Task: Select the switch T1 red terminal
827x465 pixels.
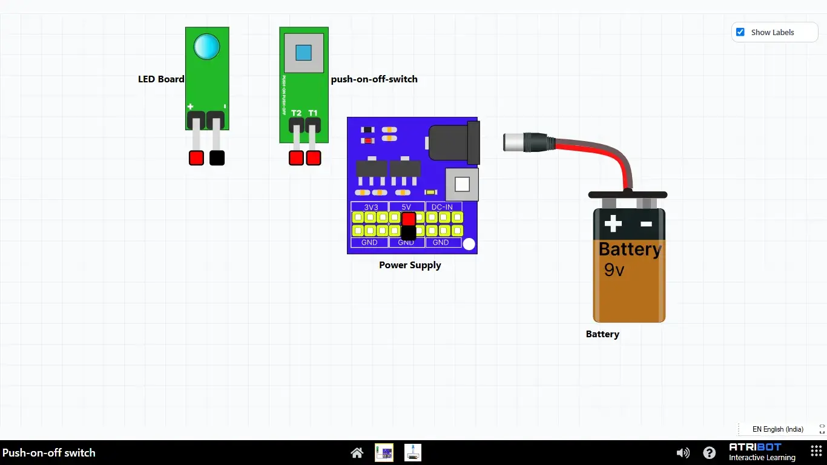Action: tap(313, 158)
